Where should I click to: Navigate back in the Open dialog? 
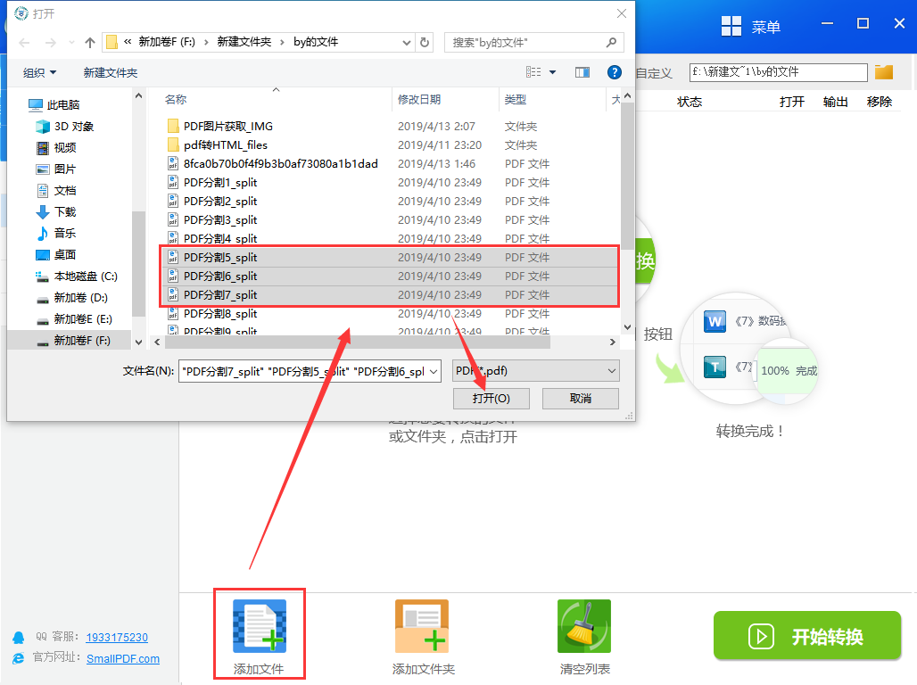coord(24,43)
